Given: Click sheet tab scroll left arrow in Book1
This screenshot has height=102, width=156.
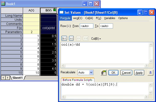Looking at the screenshot, I should click(x=3, y=78).
